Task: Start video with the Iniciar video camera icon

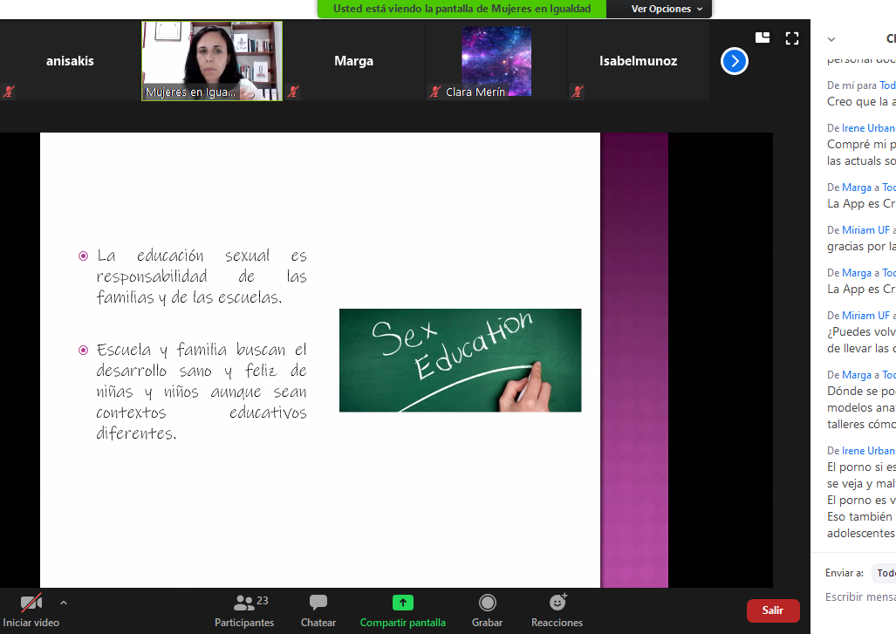Action: point(31,603)
